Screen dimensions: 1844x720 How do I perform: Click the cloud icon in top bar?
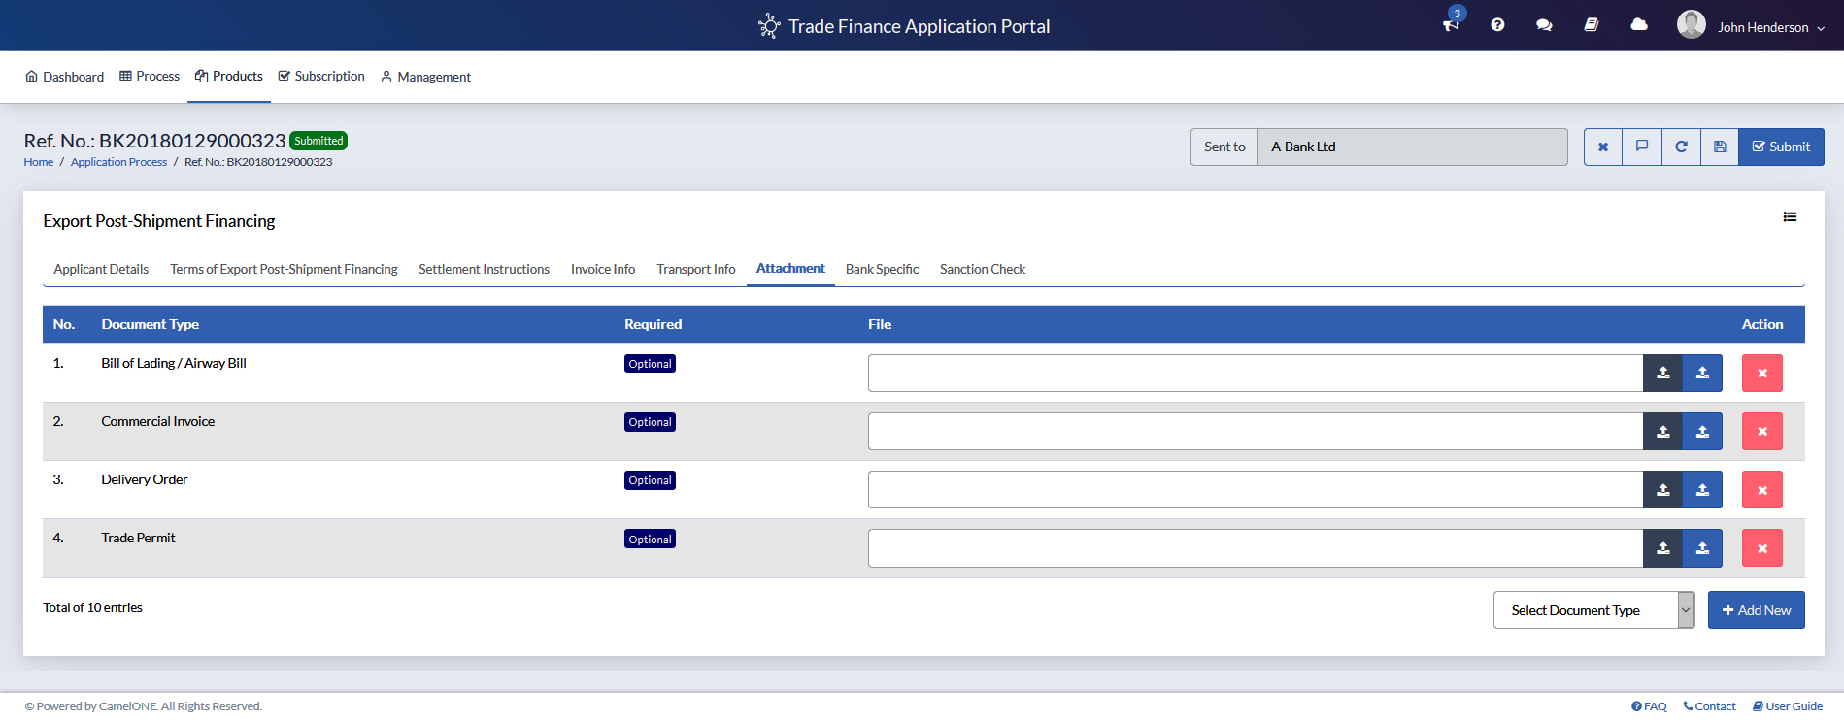1639,25
